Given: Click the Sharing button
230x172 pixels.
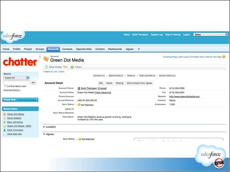Looking at the screenshot, I should point(120,83).
